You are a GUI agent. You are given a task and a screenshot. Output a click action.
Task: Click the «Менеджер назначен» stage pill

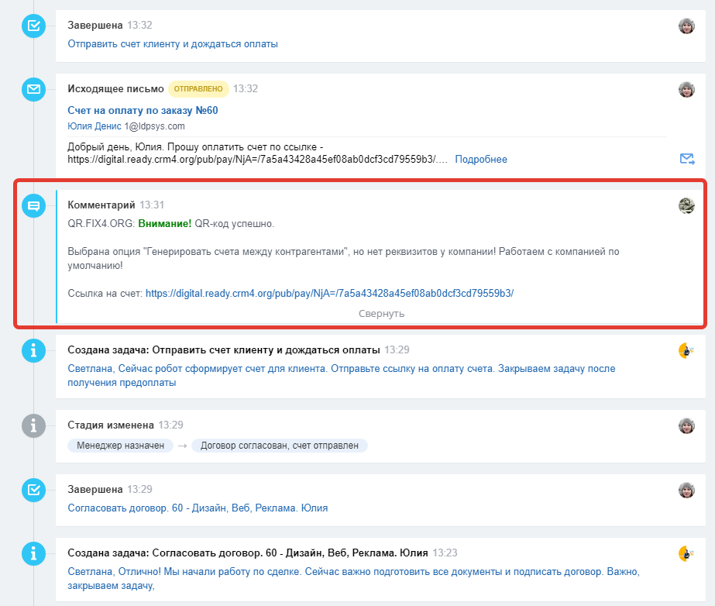coord(120,446)
